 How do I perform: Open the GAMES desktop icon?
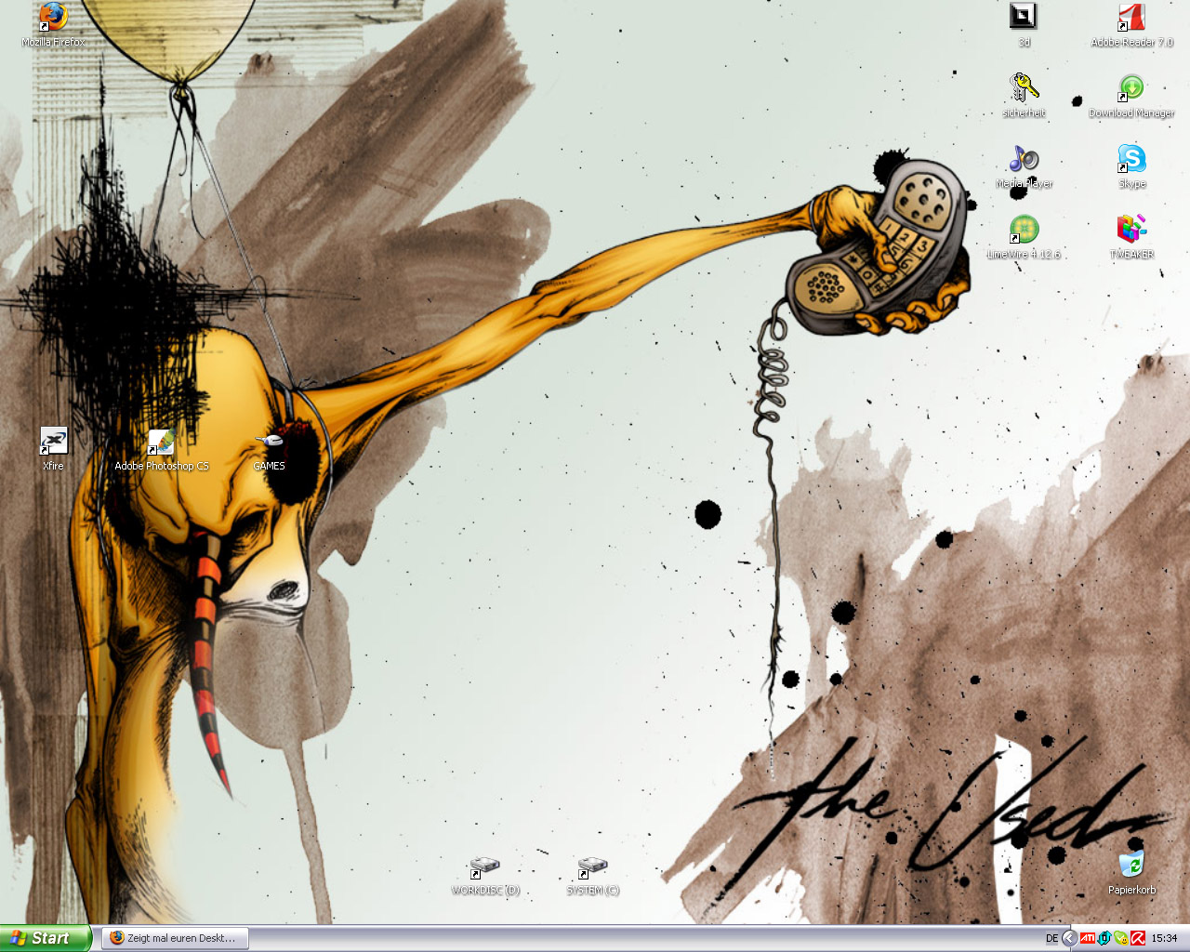(270, 449)
